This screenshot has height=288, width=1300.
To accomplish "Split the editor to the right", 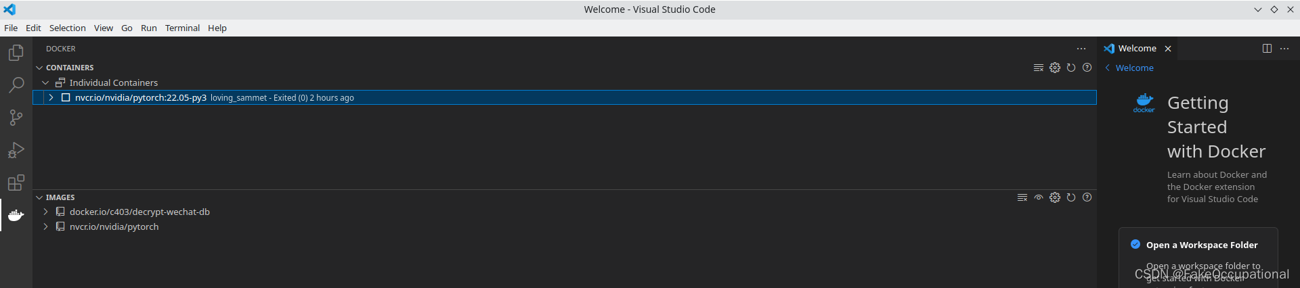I will tap(1267, 49).
